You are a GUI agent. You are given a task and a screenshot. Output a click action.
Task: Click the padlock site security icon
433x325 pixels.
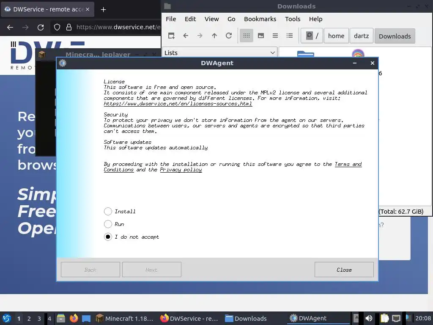pyautogui.click(x=69, y=27)
